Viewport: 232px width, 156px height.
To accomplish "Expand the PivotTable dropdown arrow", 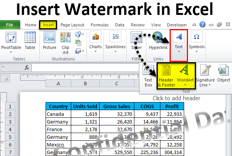I will pos(11,52).
